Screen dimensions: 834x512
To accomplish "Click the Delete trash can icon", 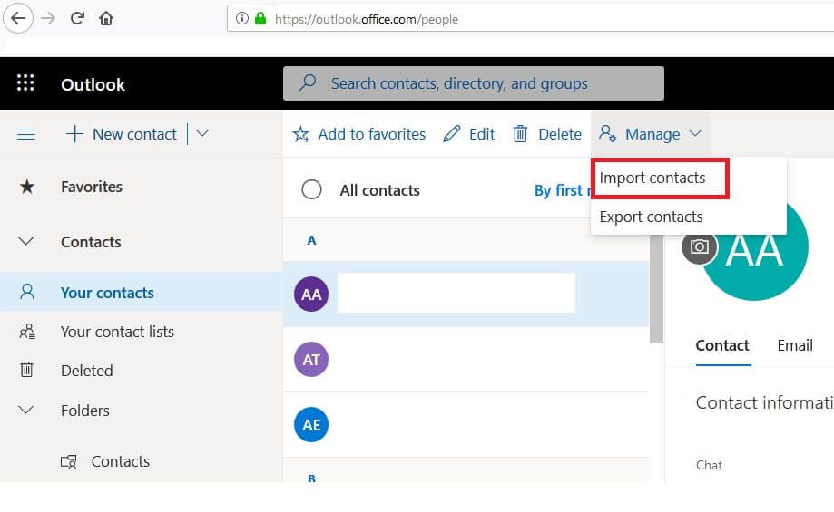I will point(520,134).
